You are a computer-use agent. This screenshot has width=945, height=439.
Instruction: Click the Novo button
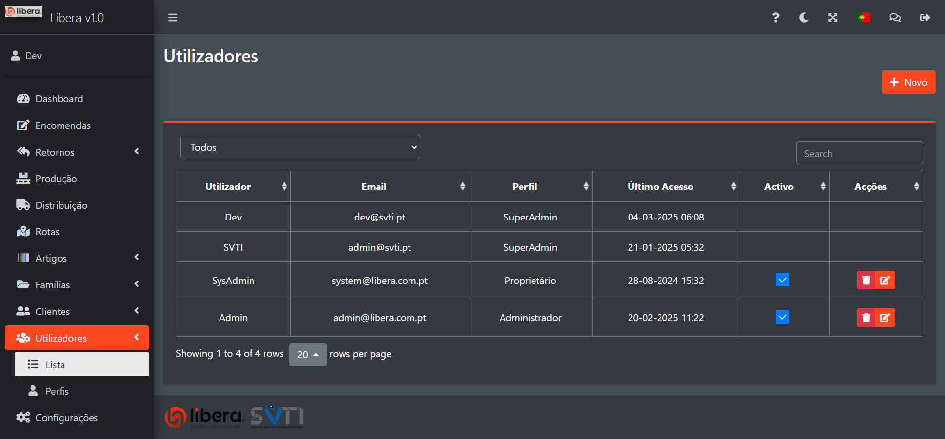tap(908, 82)
